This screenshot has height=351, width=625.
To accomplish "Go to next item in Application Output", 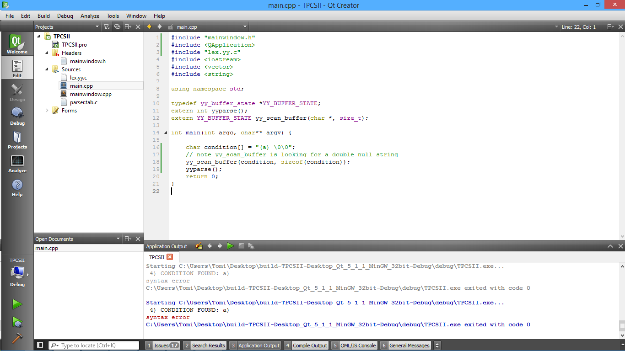I will pyautogui.click(x=220, y=246).
